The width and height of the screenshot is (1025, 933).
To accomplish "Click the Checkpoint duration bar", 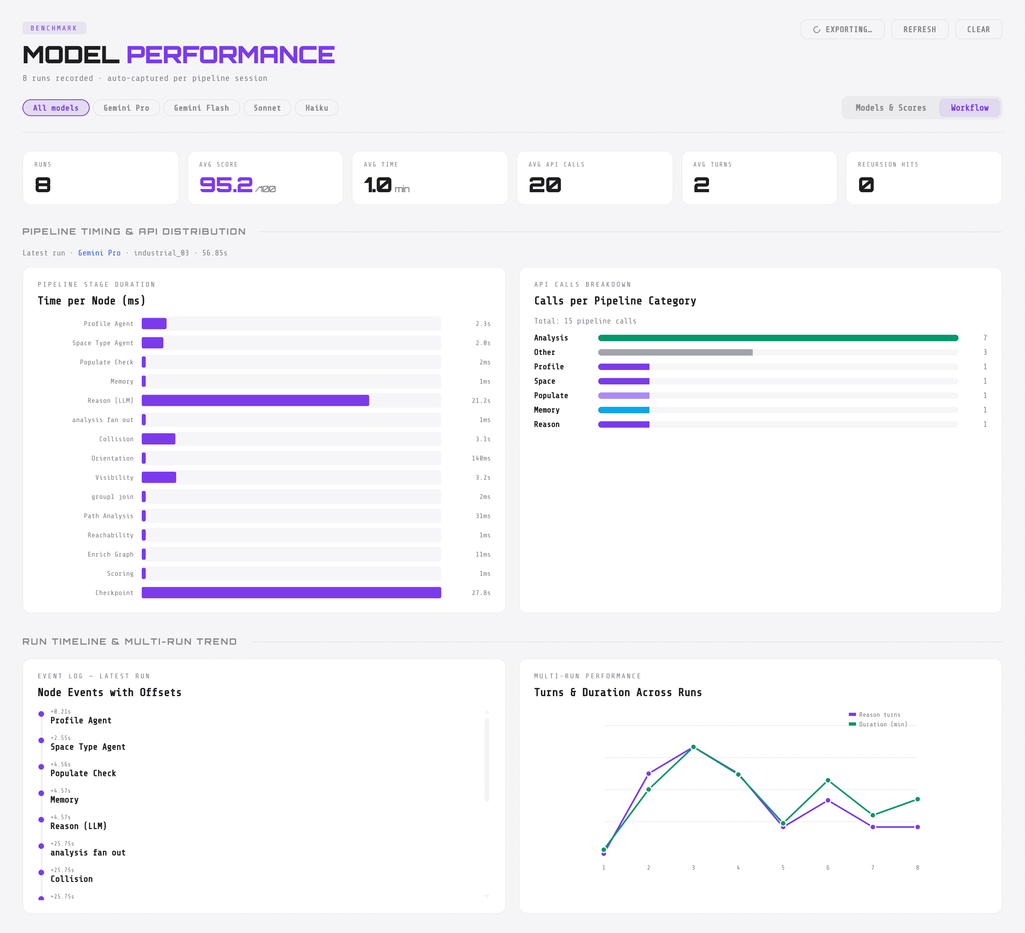I will click(291, 593).
